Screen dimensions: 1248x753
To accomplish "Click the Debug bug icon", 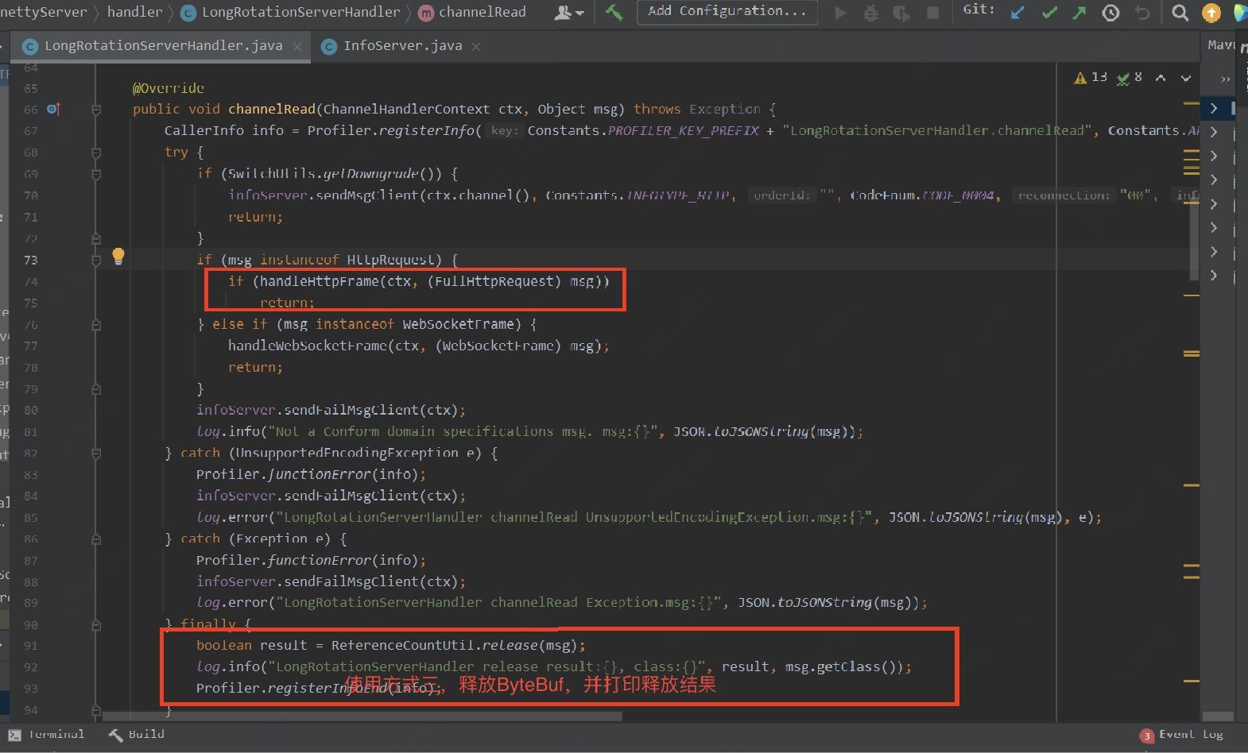I will (x=870, y=12).
